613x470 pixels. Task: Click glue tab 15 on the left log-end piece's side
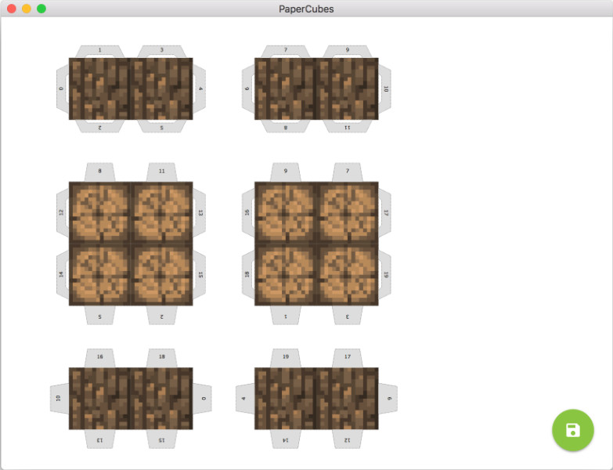[200, 274]
